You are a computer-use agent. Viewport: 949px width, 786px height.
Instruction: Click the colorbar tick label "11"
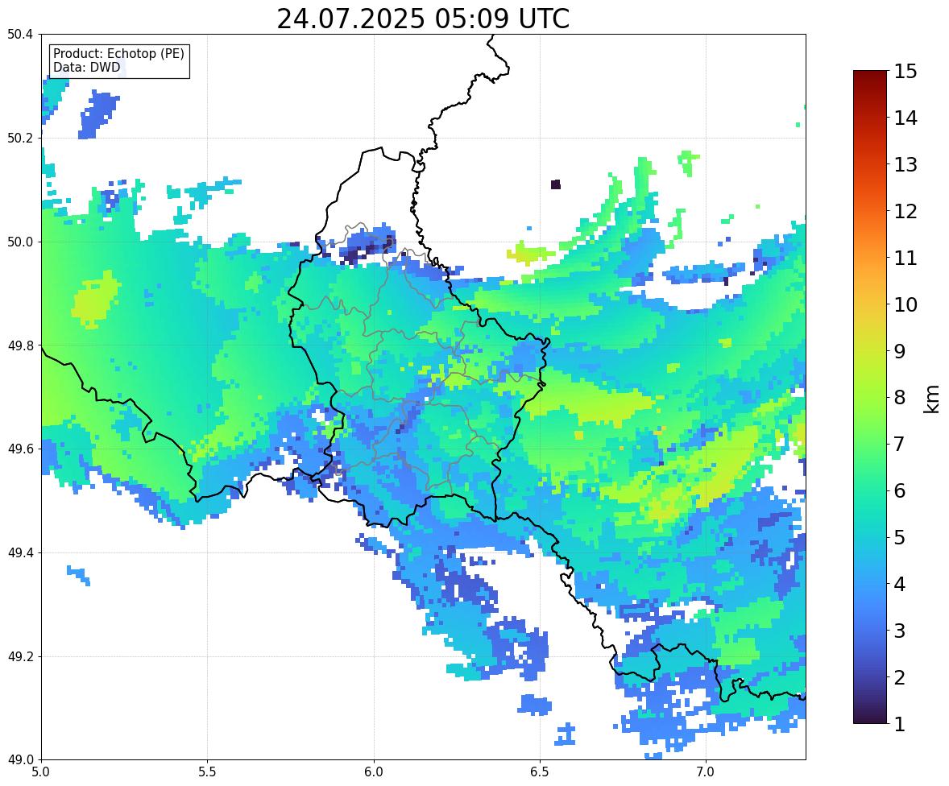(905, 258)
